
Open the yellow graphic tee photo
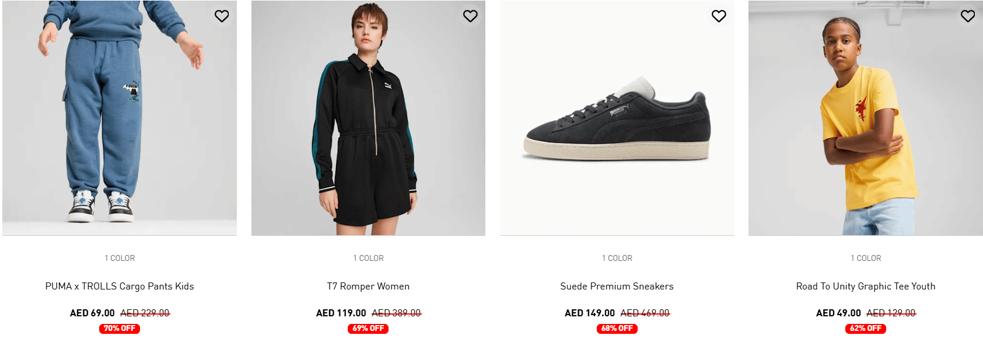point(866,118)
